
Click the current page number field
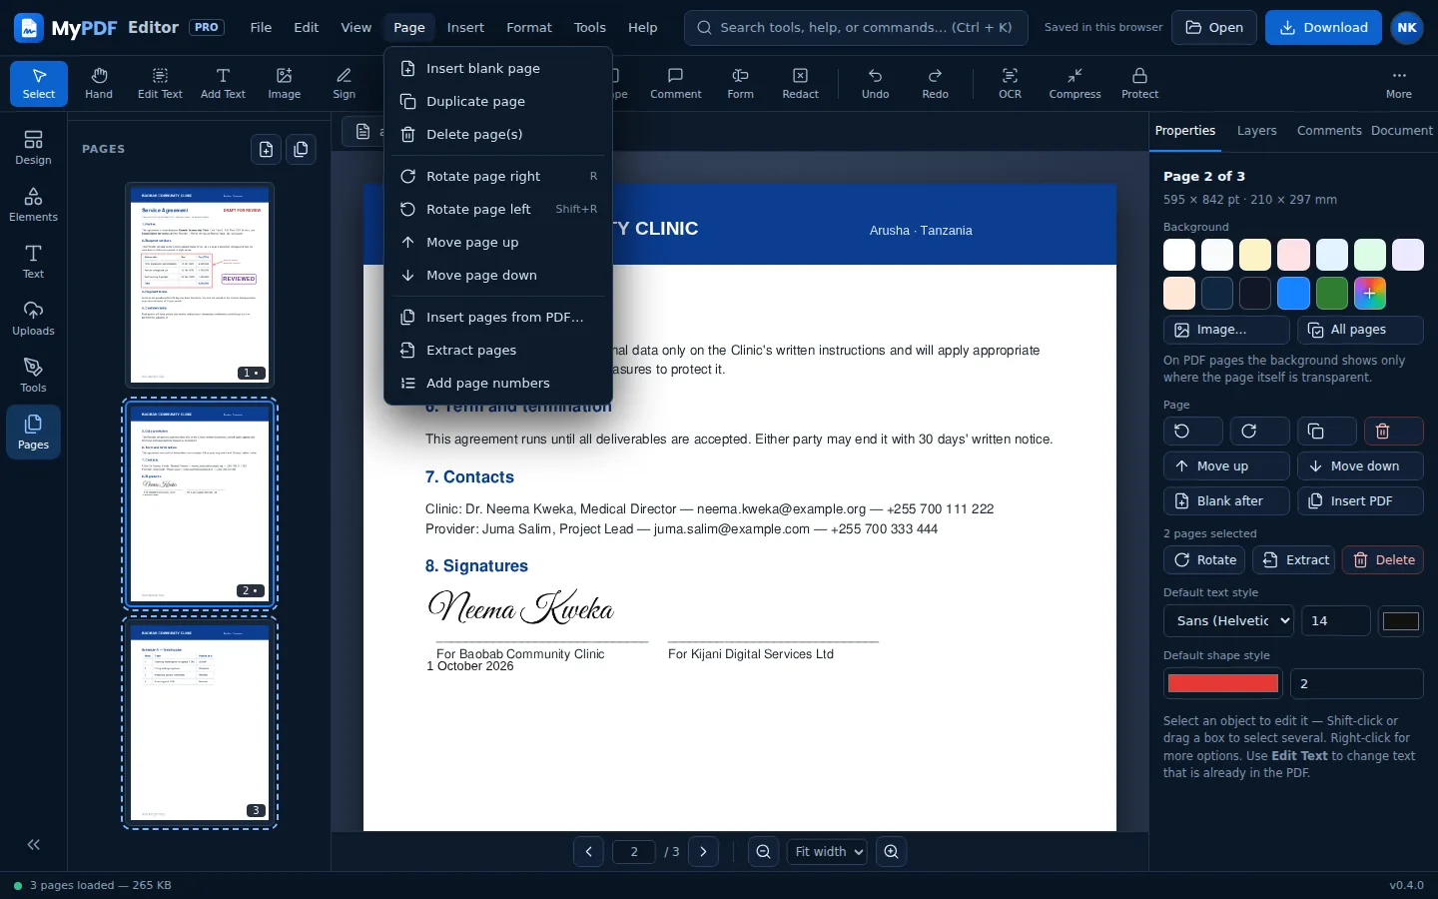coord(634,852)
